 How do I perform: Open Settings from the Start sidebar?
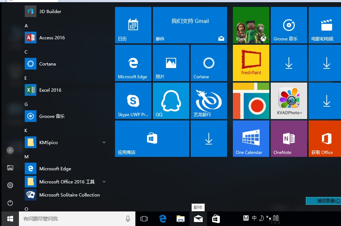point(10,185)
